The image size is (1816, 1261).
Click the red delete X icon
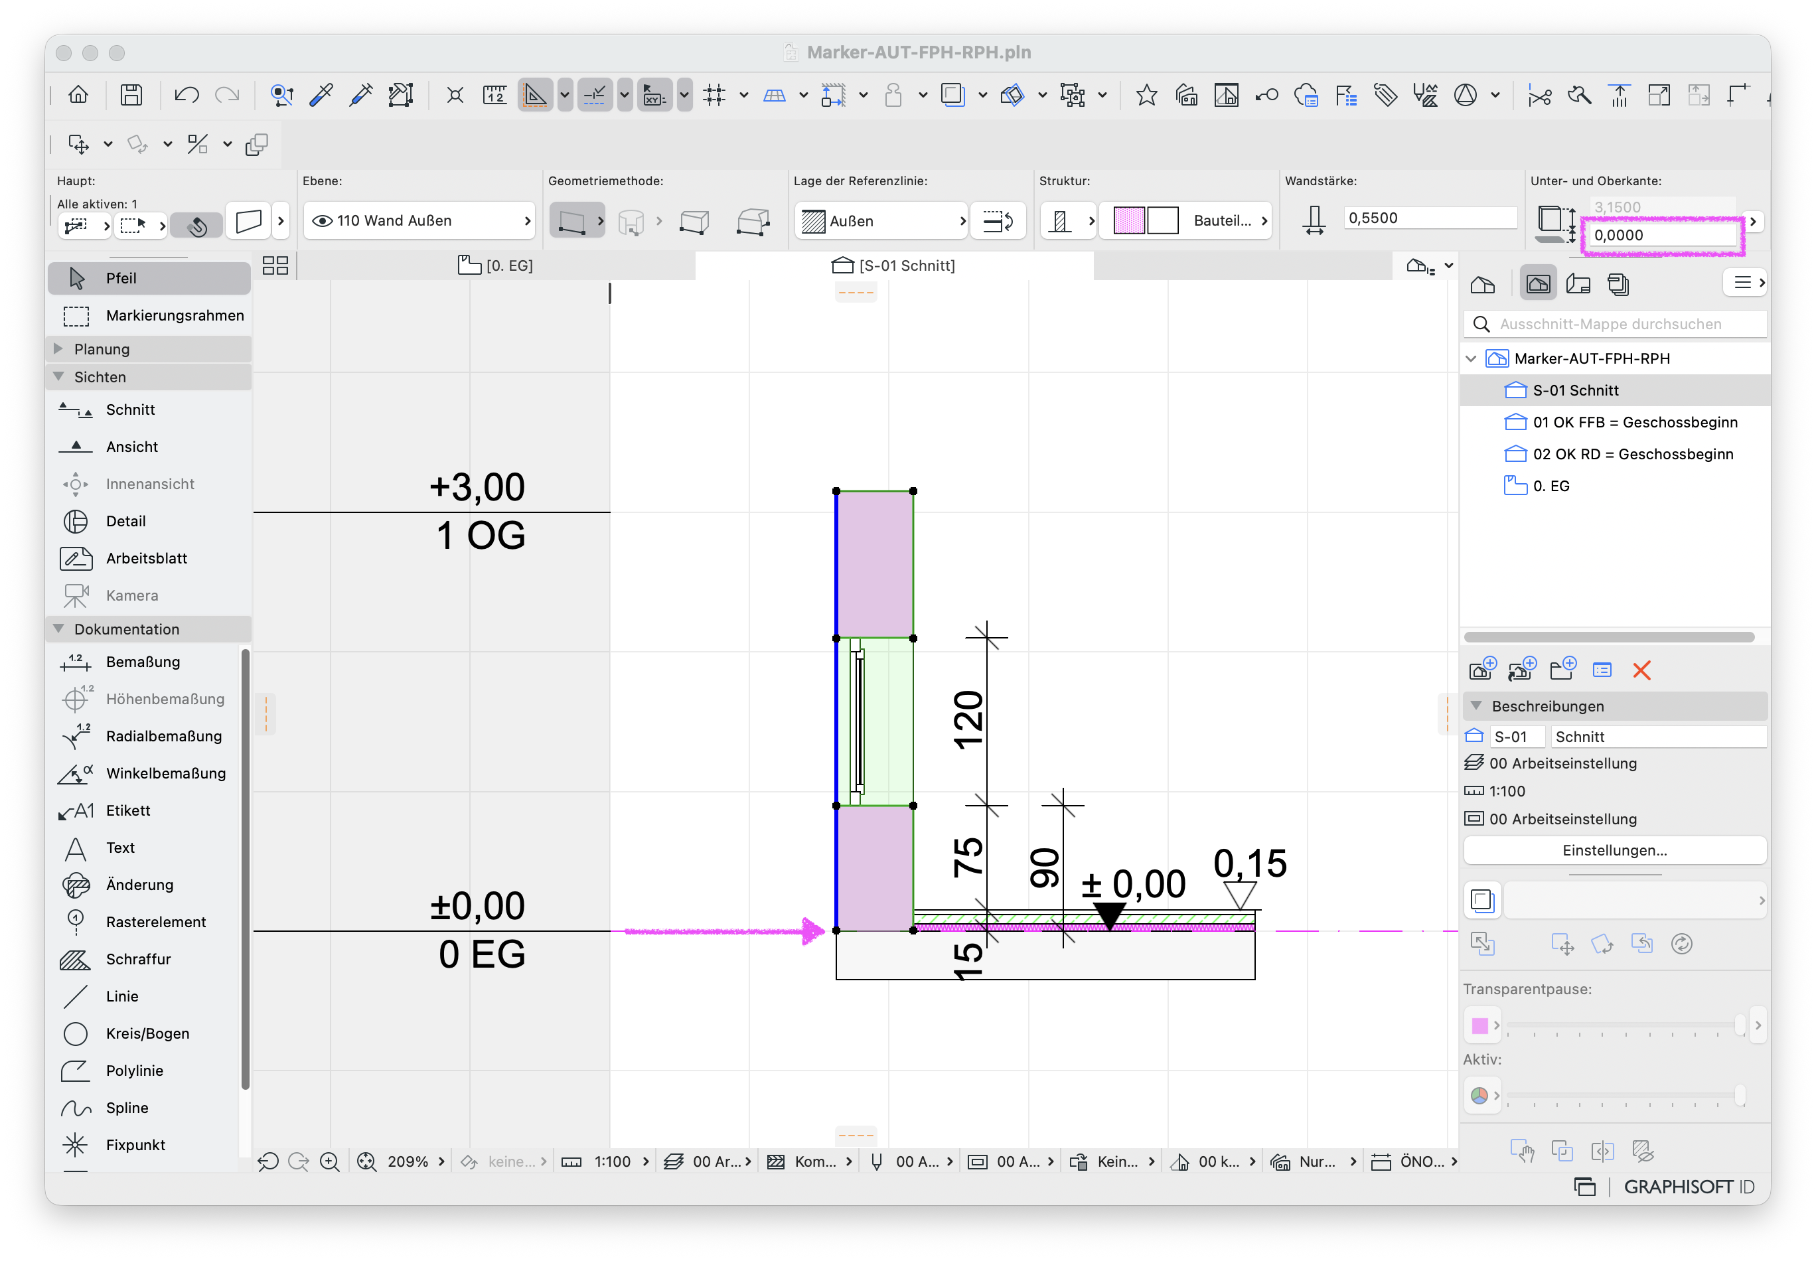(1641, 670)
